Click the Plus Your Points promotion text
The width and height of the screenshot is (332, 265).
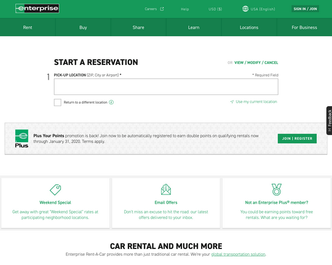(x=146, y=139)
